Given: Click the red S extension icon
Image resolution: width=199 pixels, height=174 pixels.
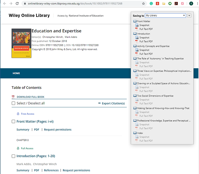Looking at the screenshot, I should pos(157,4).
